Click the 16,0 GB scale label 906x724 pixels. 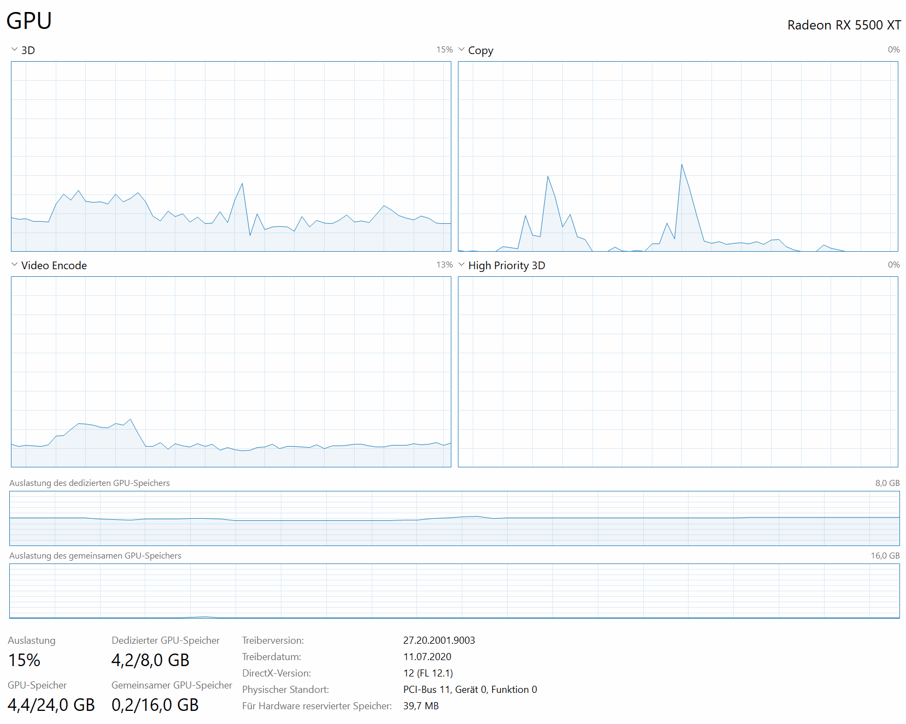[x=885, y=556]
